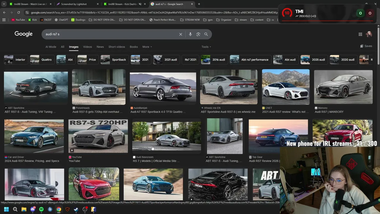Select the AI Mode search tab
The image size is (380, 214).
[x=51, y=47]
